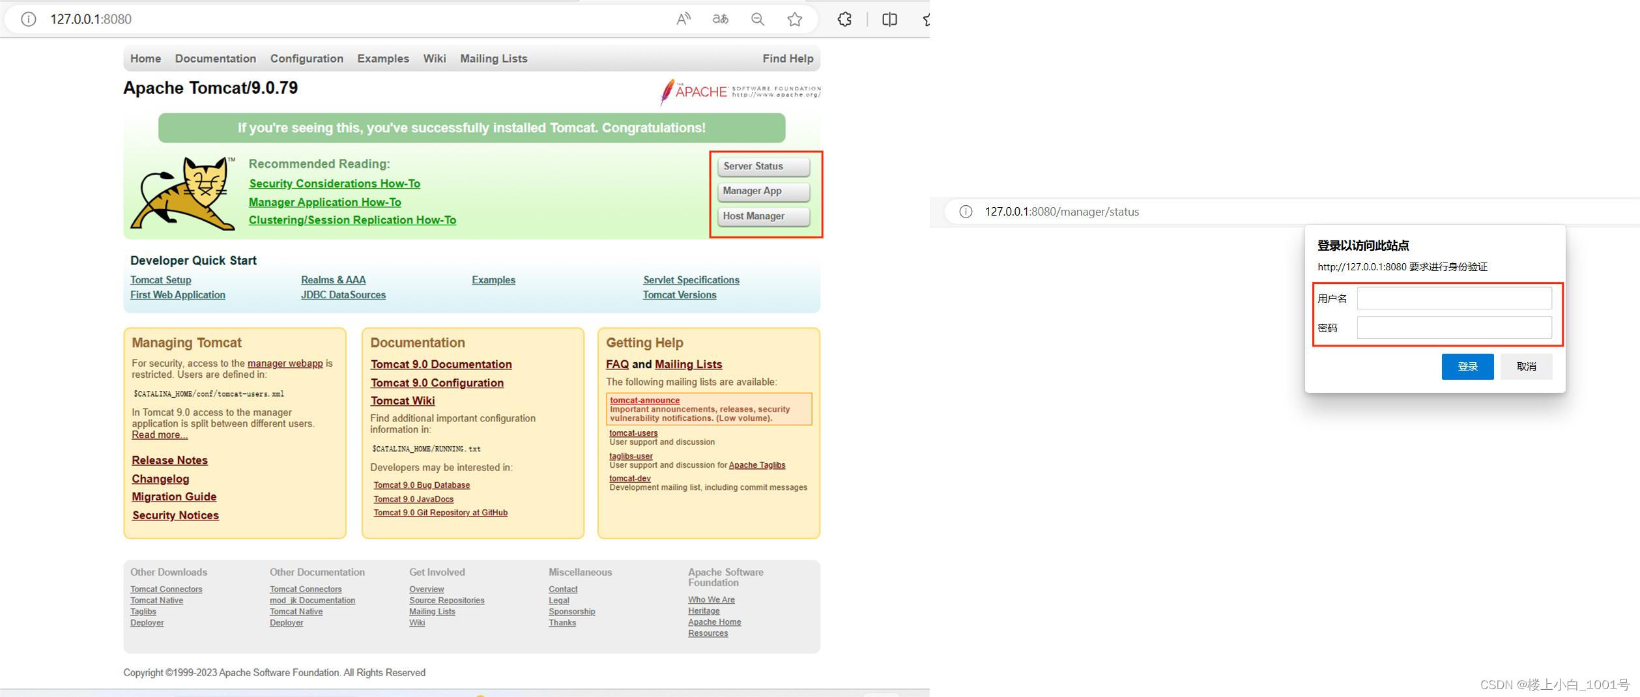1640x697 pixels.
Task: Click the site info icon beside manager/status URL
Action: (x=966, y=212)
